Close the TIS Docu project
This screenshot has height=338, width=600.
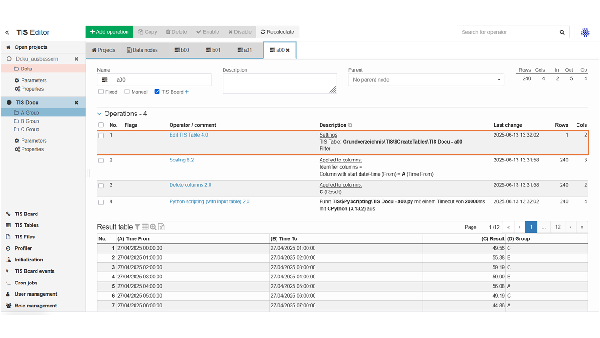(76, 103)
